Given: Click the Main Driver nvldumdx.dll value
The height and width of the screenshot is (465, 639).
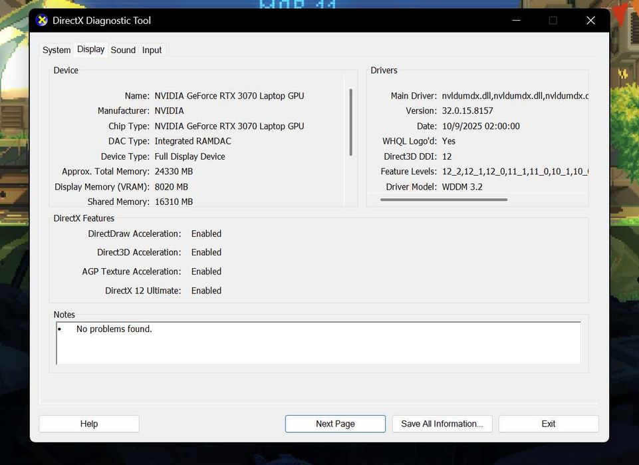Looking at the screenshot, I should pyautogui.click(x=515, y=96).
